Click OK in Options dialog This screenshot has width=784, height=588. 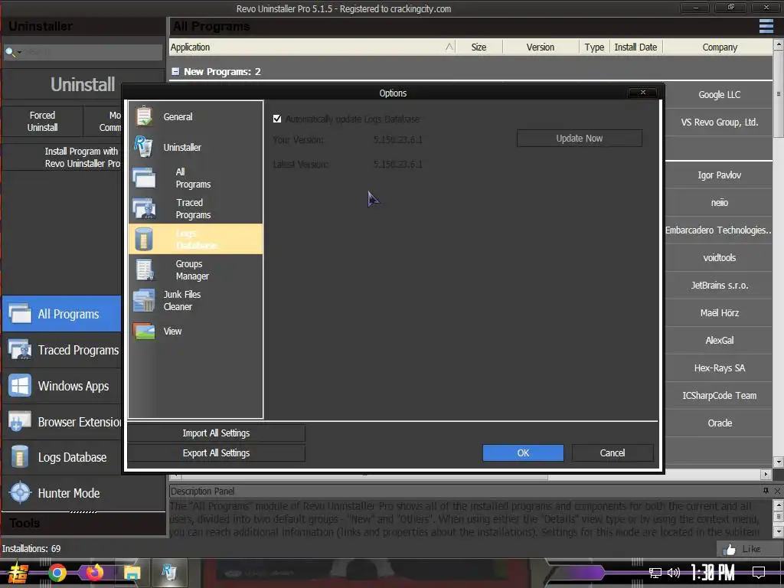523,453
